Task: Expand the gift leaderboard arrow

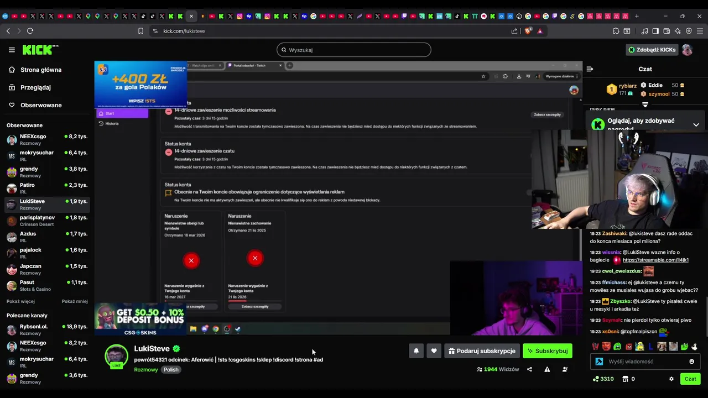Action: (645, 104)
